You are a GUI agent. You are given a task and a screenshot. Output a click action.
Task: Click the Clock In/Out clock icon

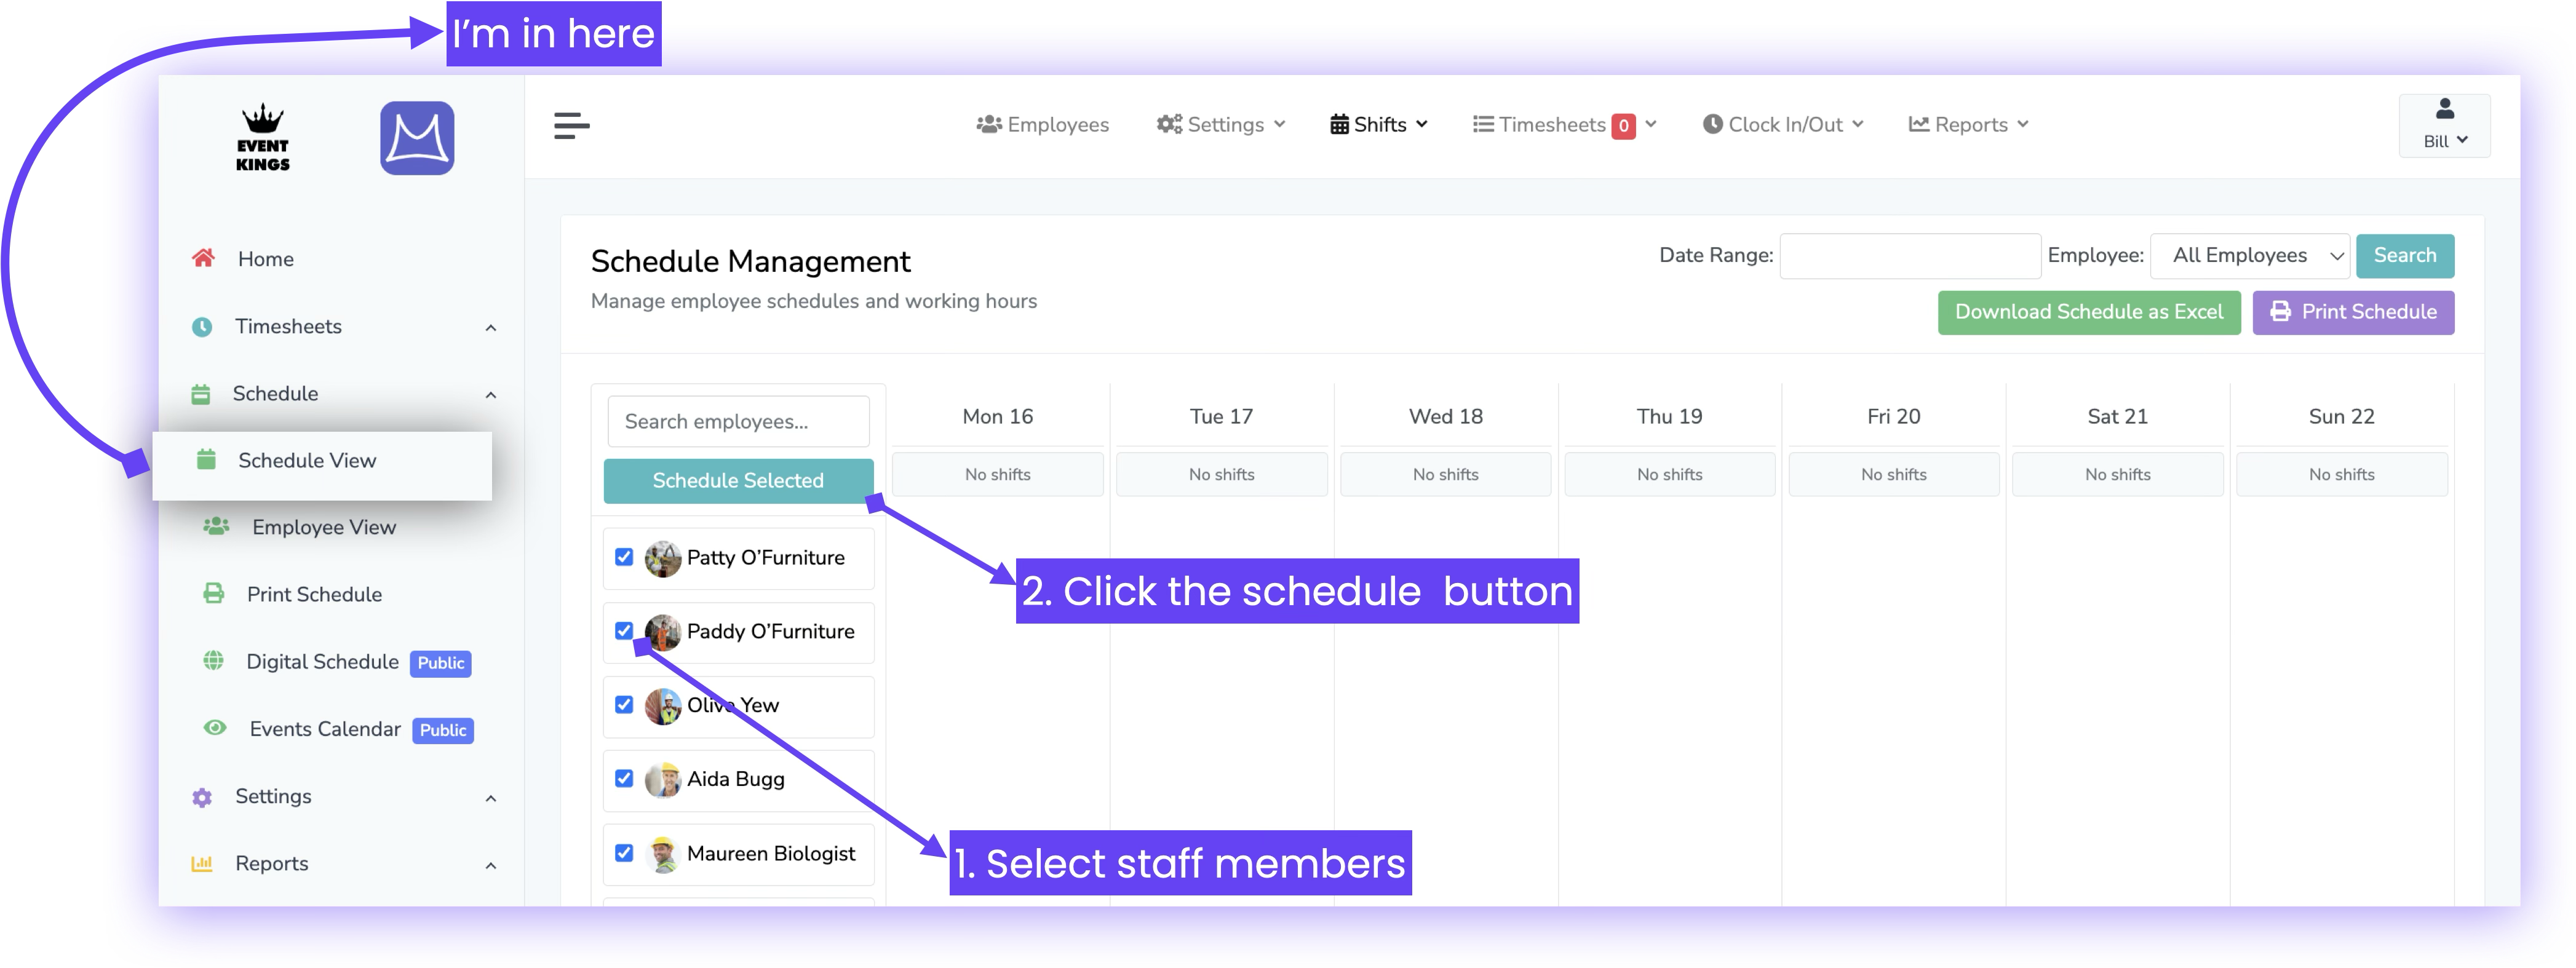pos(1713,124)
